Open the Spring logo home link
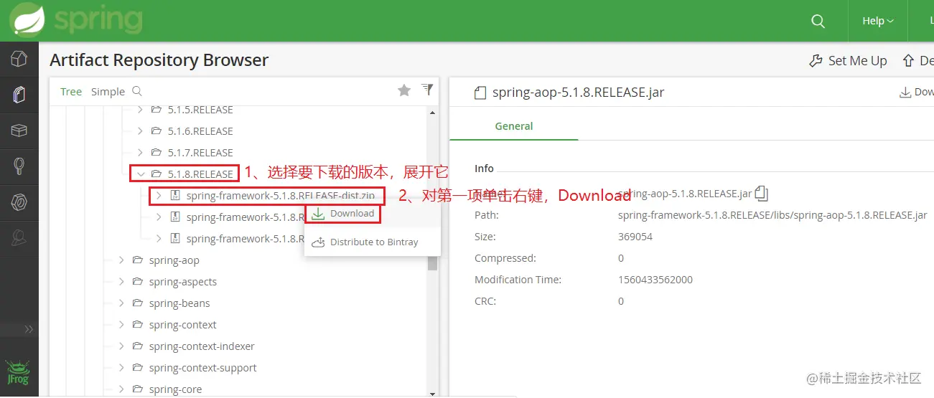The width and height of the screenshot is (934, 398). (75, 21)
